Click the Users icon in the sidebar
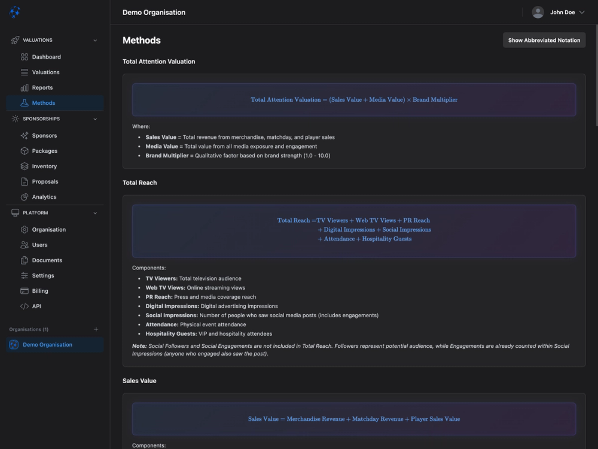598x449 pixels. tap(26, 245)
